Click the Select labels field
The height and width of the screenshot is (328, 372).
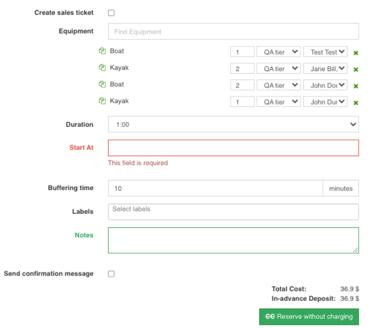(233, 212)
